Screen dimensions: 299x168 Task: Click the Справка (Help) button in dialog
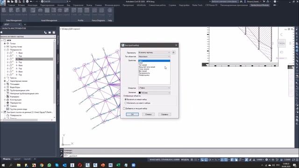pos(164,114)
